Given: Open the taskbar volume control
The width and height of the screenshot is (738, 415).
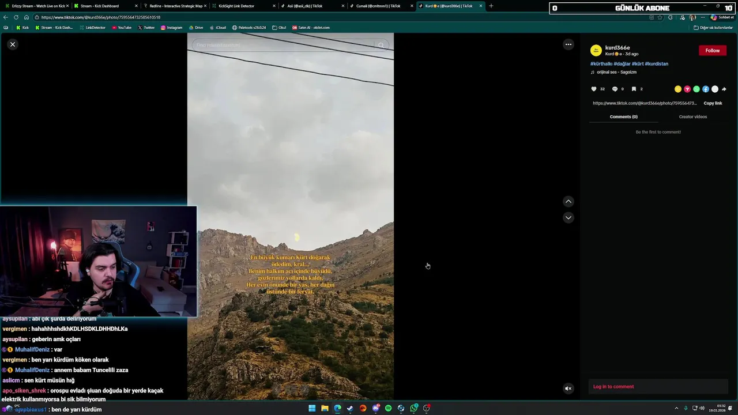Looking at the screenshot, I should (702, 408).
